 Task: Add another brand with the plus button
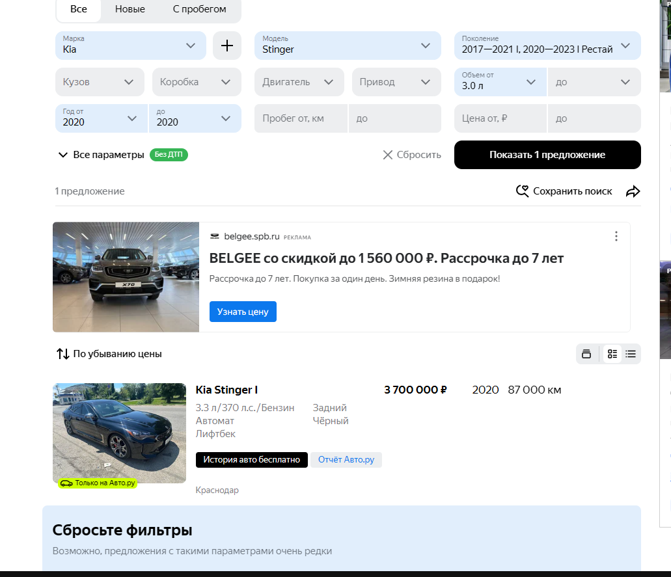[226, 46]
